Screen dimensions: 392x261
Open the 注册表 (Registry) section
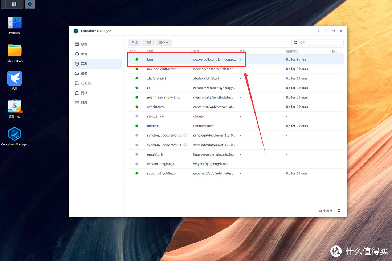coord(84,83)
